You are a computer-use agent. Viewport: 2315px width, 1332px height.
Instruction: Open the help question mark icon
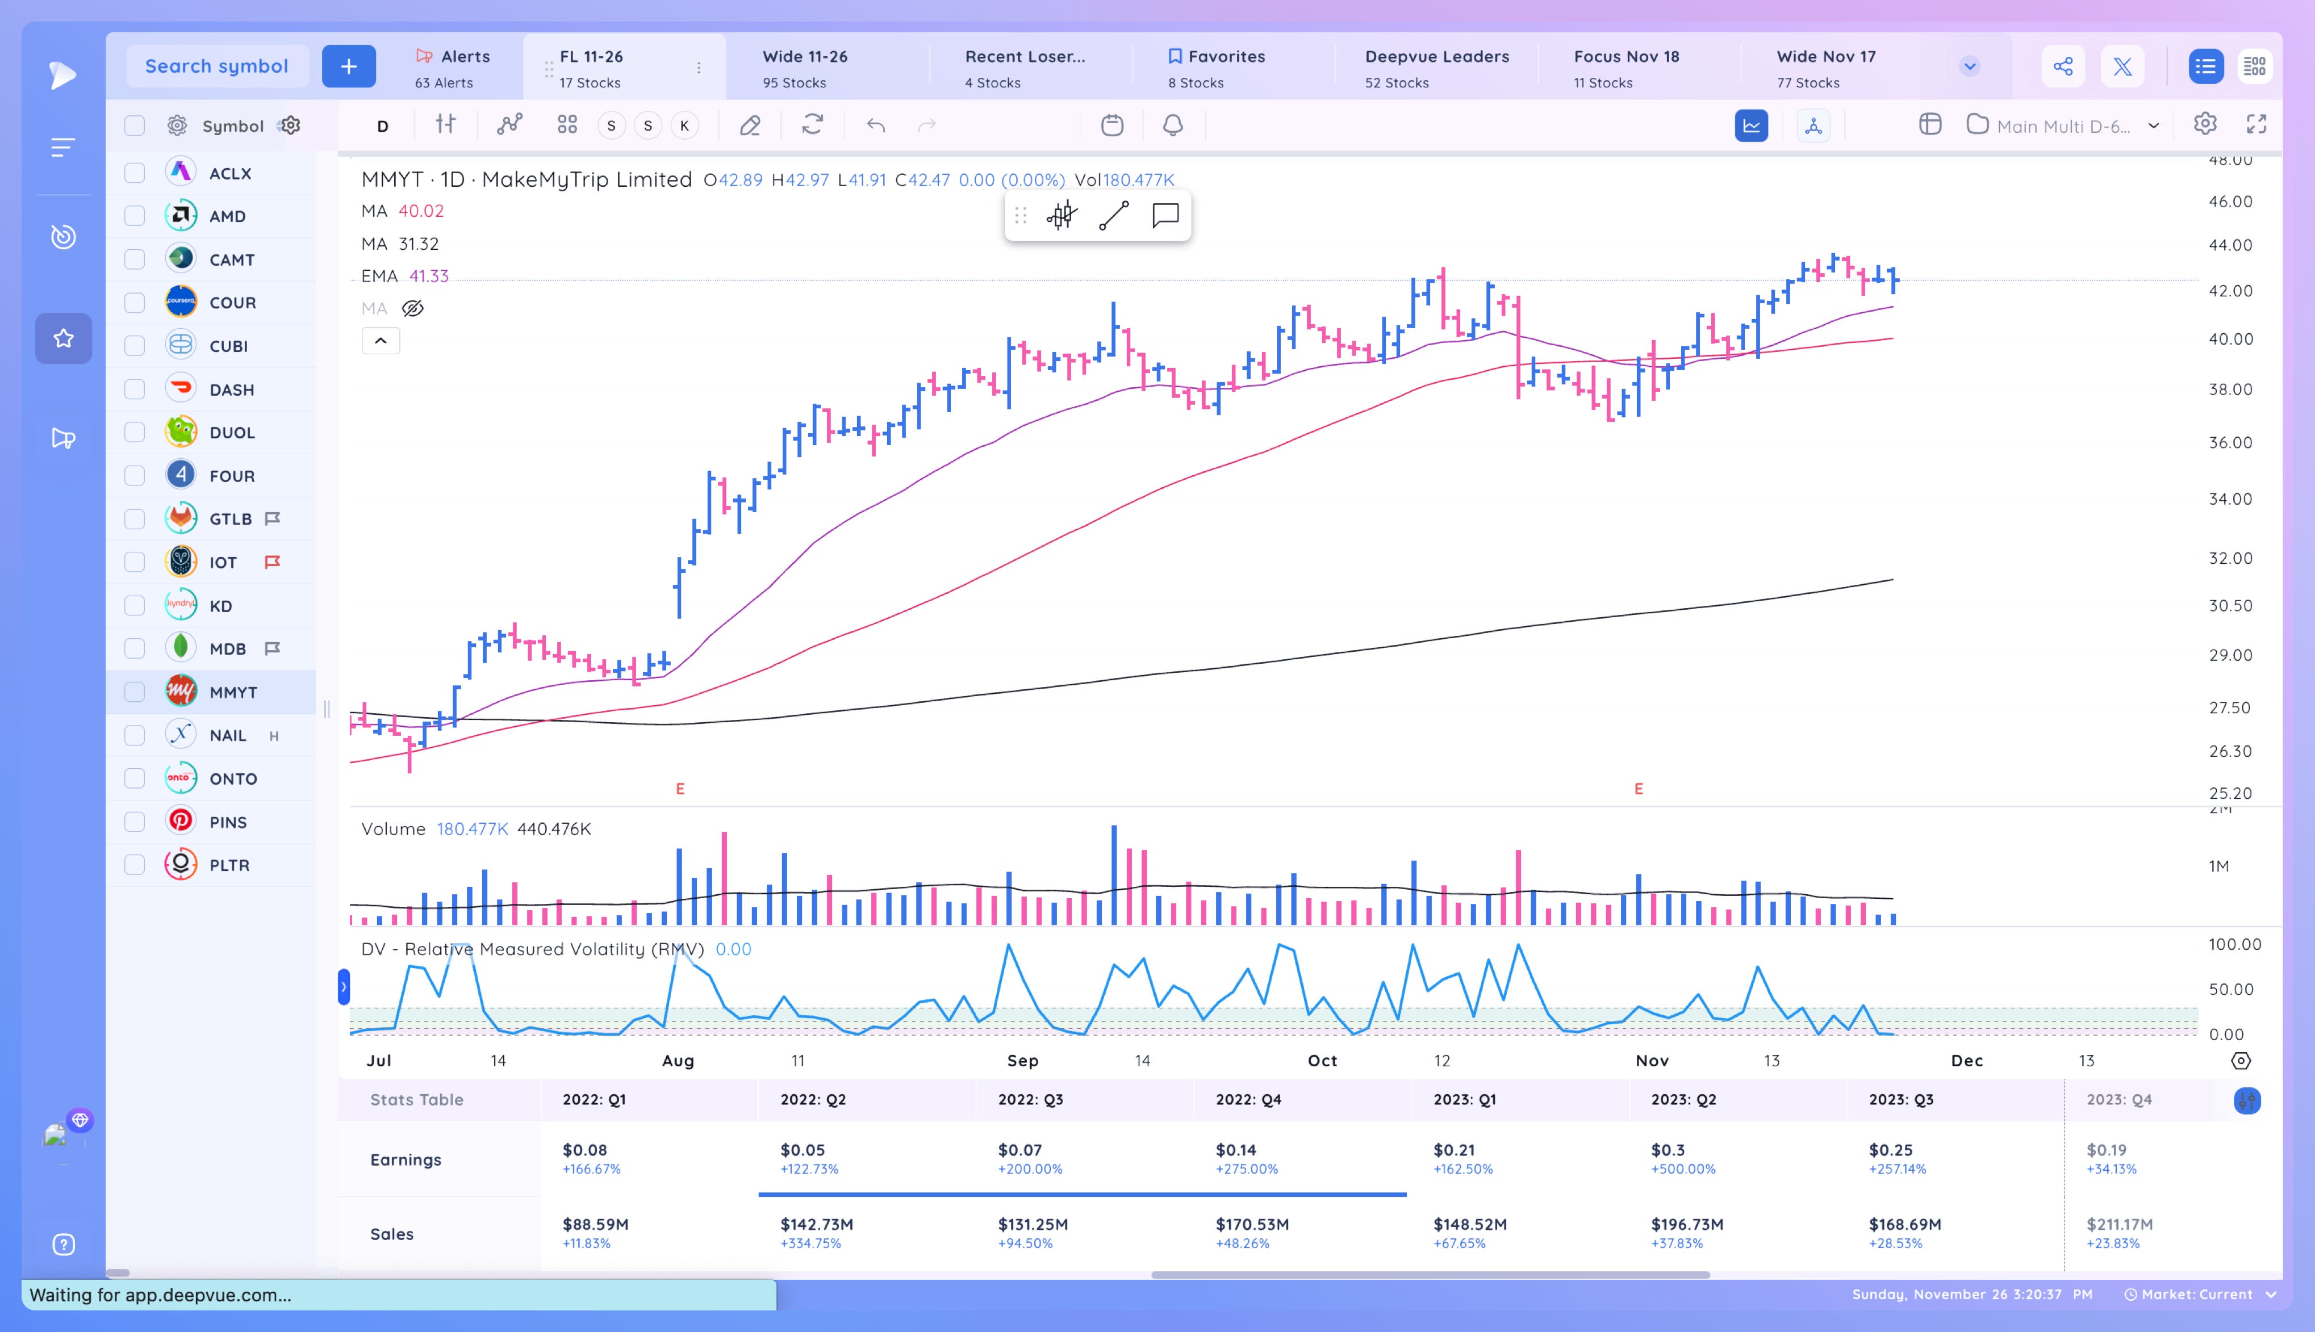click(x=63, y=1244)
